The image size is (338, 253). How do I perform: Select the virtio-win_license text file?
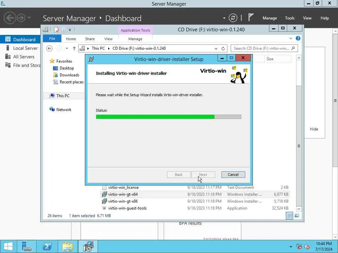click(x=123, y=187)
